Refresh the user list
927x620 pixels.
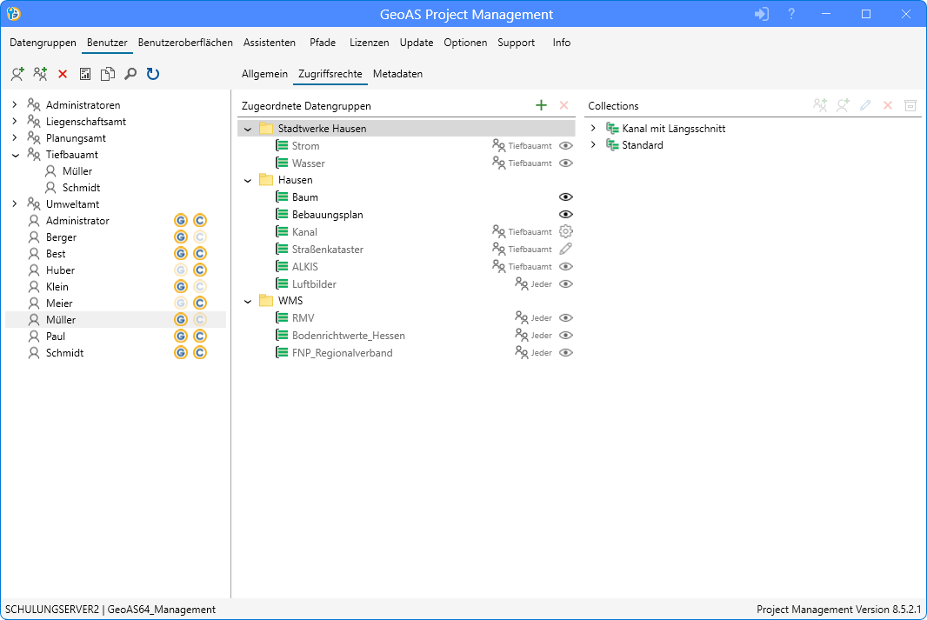click(153, 75)
